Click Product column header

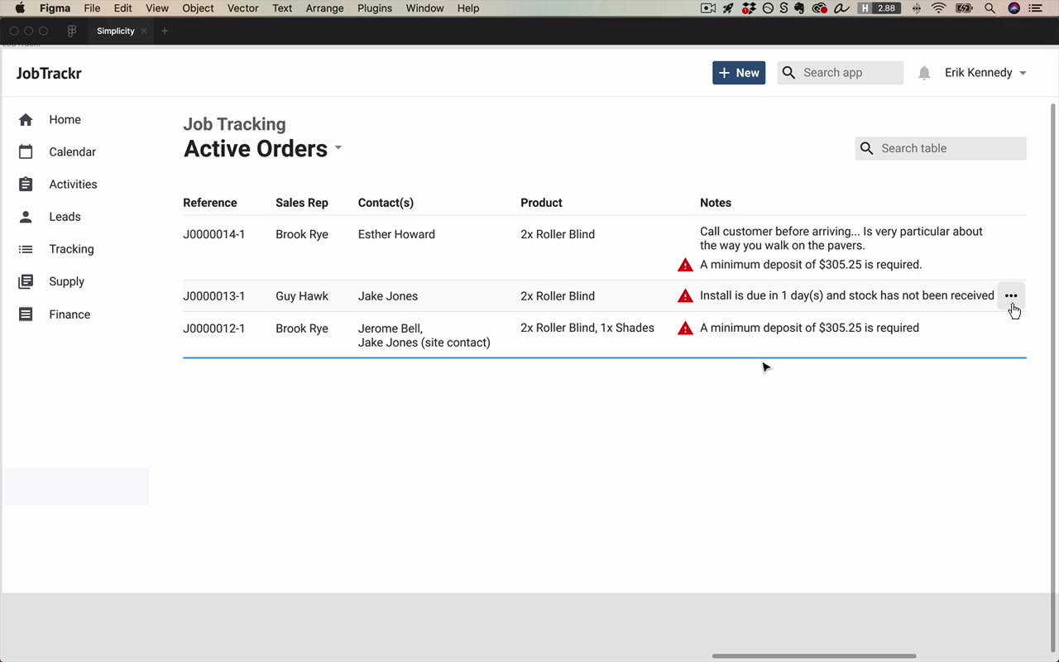click(x=541, y=203)
